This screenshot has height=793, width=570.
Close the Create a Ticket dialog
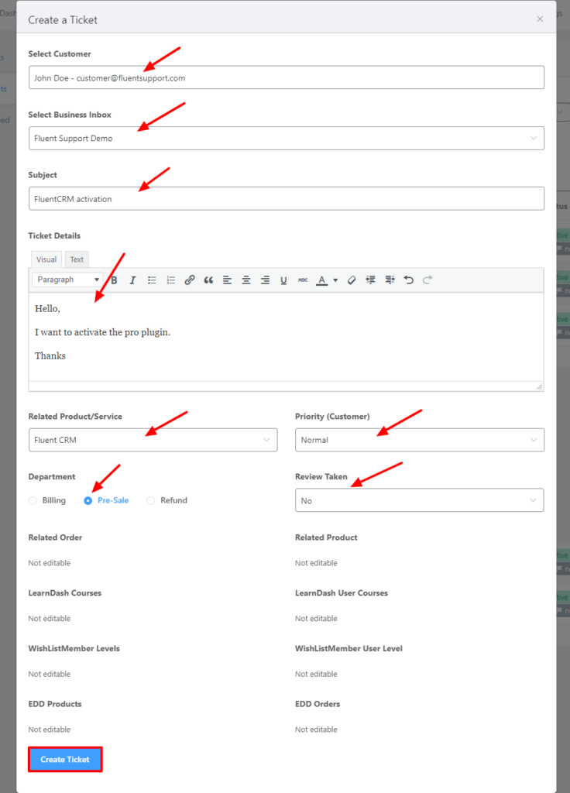[540, 19]
